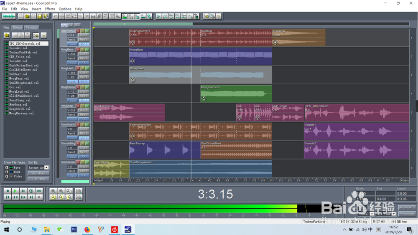The width and height of the screenshot is (418, 235).
Task: Mute the SlickFunkDrm track
Action: (x=87, y=31)
